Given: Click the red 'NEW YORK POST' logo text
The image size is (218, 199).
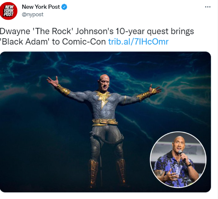Looking at the screenshot, I should 8,11.
